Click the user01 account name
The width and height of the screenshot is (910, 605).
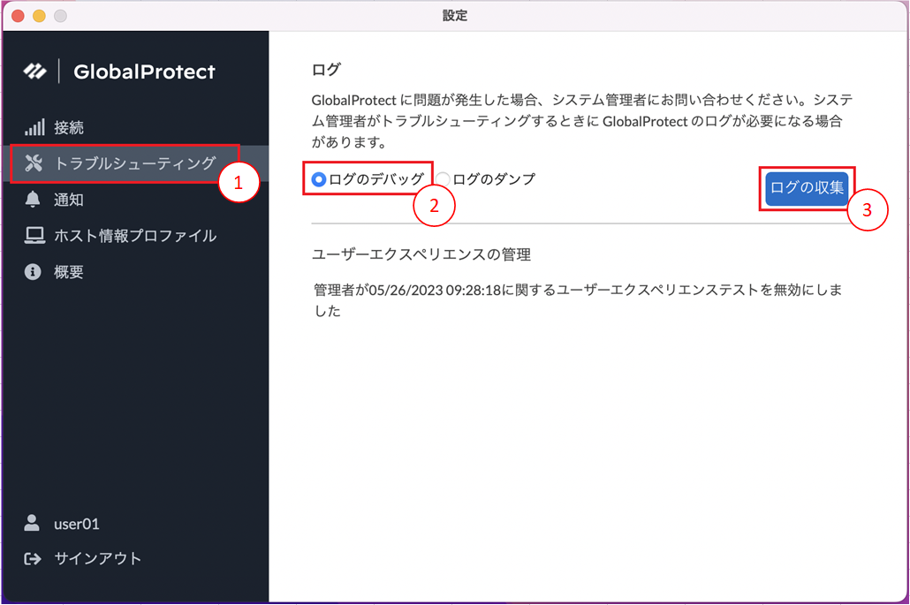click(x=77, y=524)
